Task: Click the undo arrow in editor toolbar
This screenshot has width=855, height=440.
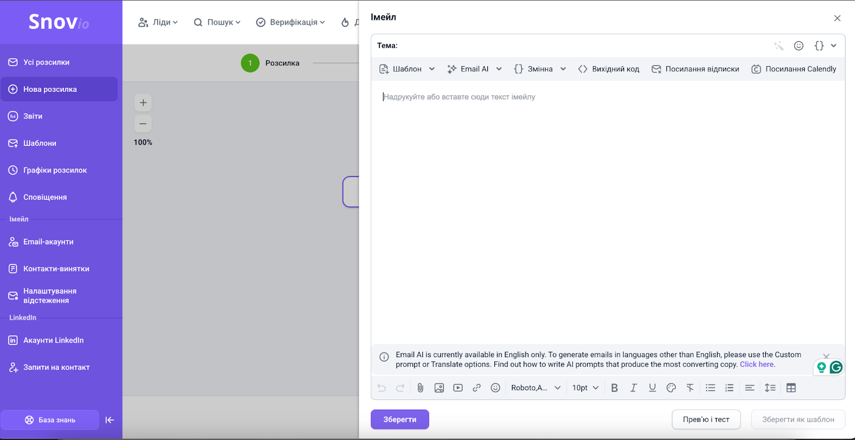Action: click(x=382, y=388)
